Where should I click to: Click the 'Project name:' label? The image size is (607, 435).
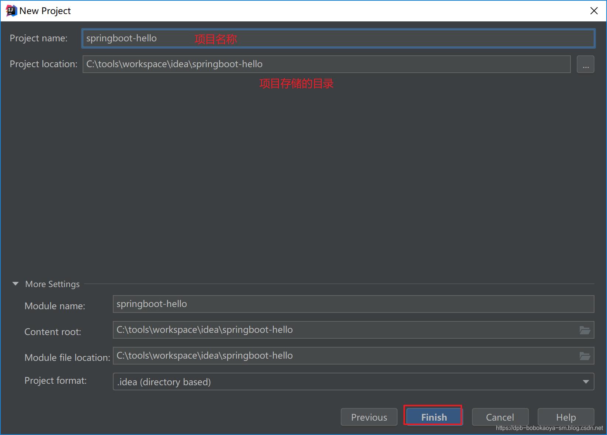point(39,38)
